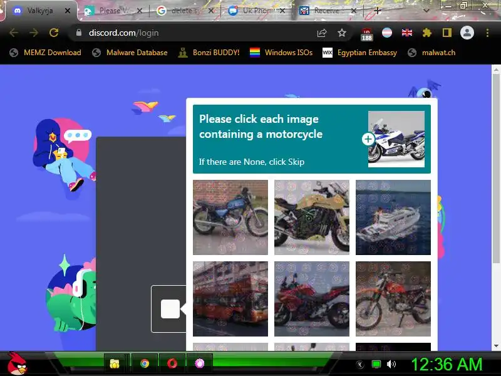
Task: Click the UK flag extension icon
Action: click(406, 33)
